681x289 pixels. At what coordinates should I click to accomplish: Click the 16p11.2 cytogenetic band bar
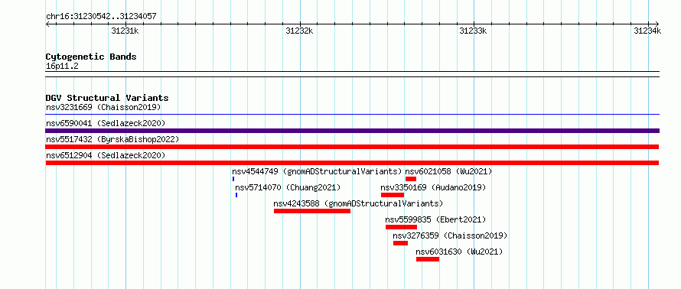[x=352, y=74]
